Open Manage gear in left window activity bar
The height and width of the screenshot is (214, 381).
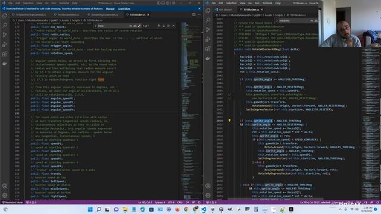pos(5,195)
